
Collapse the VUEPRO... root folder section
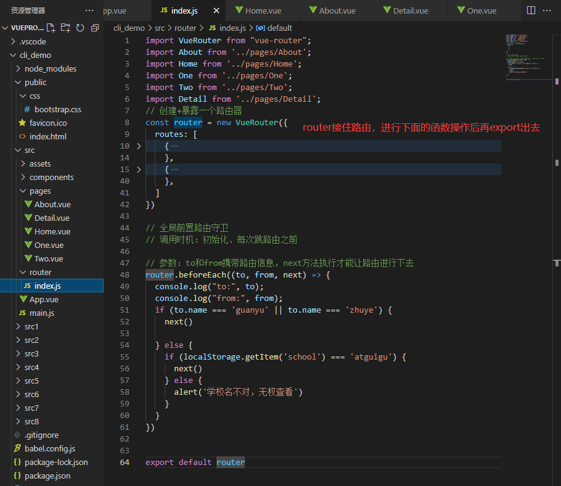point(5,28)
